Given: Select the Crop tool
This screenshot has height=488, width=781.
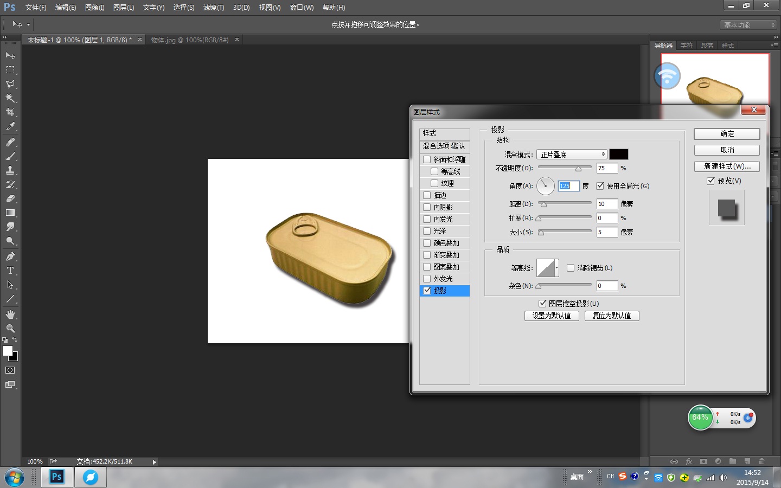Looking at the screenshot, I should [10, 112].
